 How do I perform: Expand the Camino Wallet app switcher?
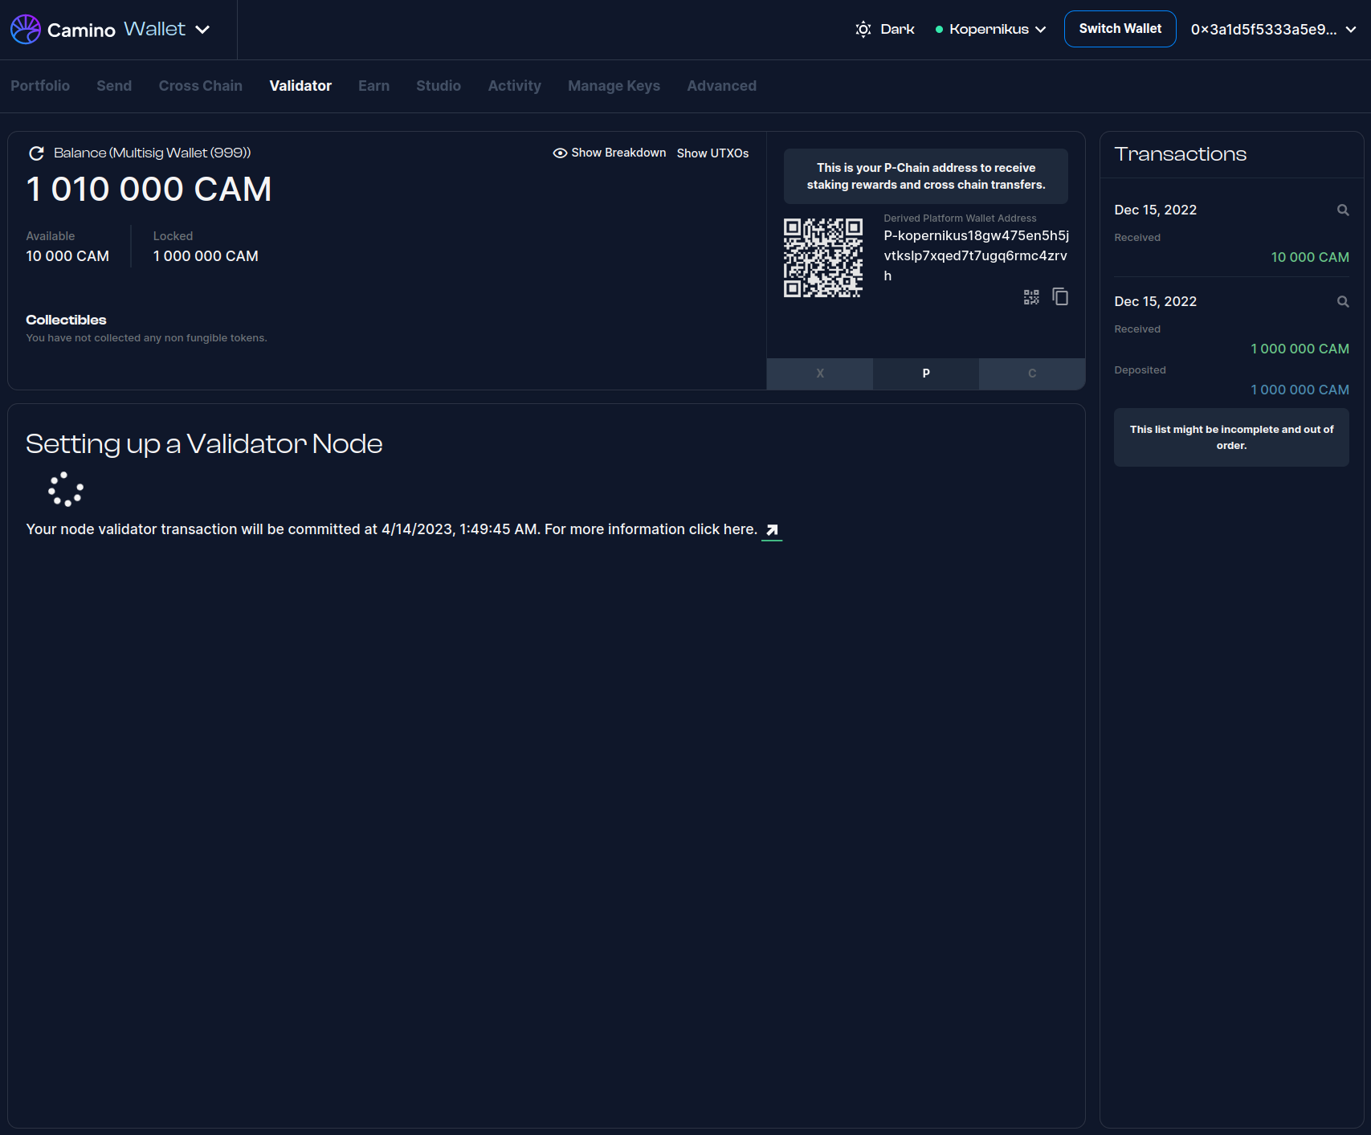pos(202,30)
